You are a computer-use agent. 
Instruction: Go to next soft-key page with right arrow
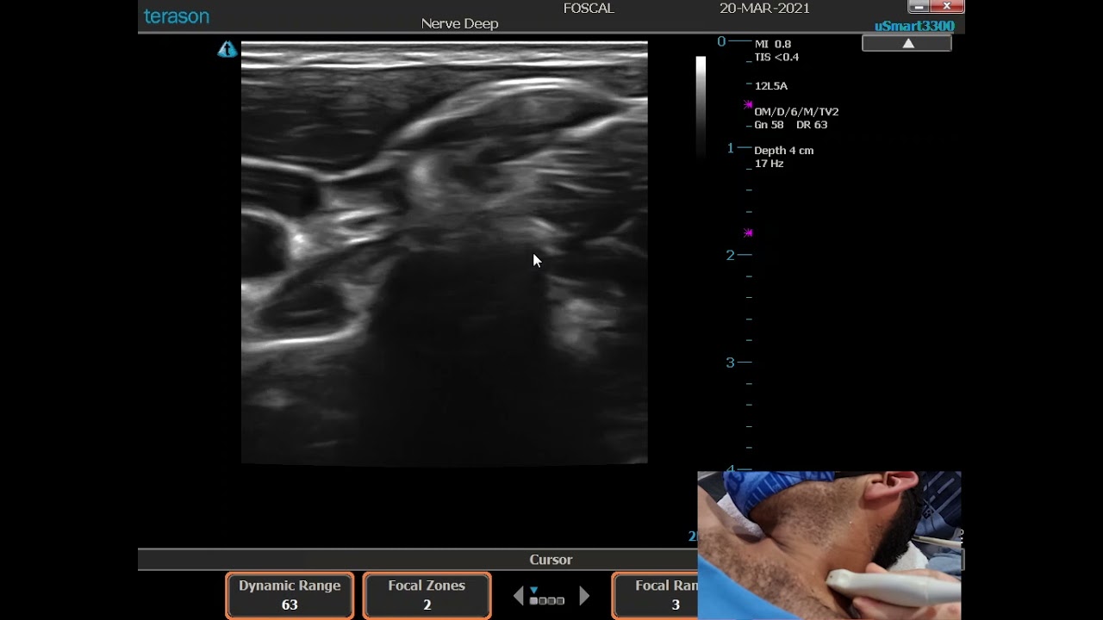click(584, 596)
